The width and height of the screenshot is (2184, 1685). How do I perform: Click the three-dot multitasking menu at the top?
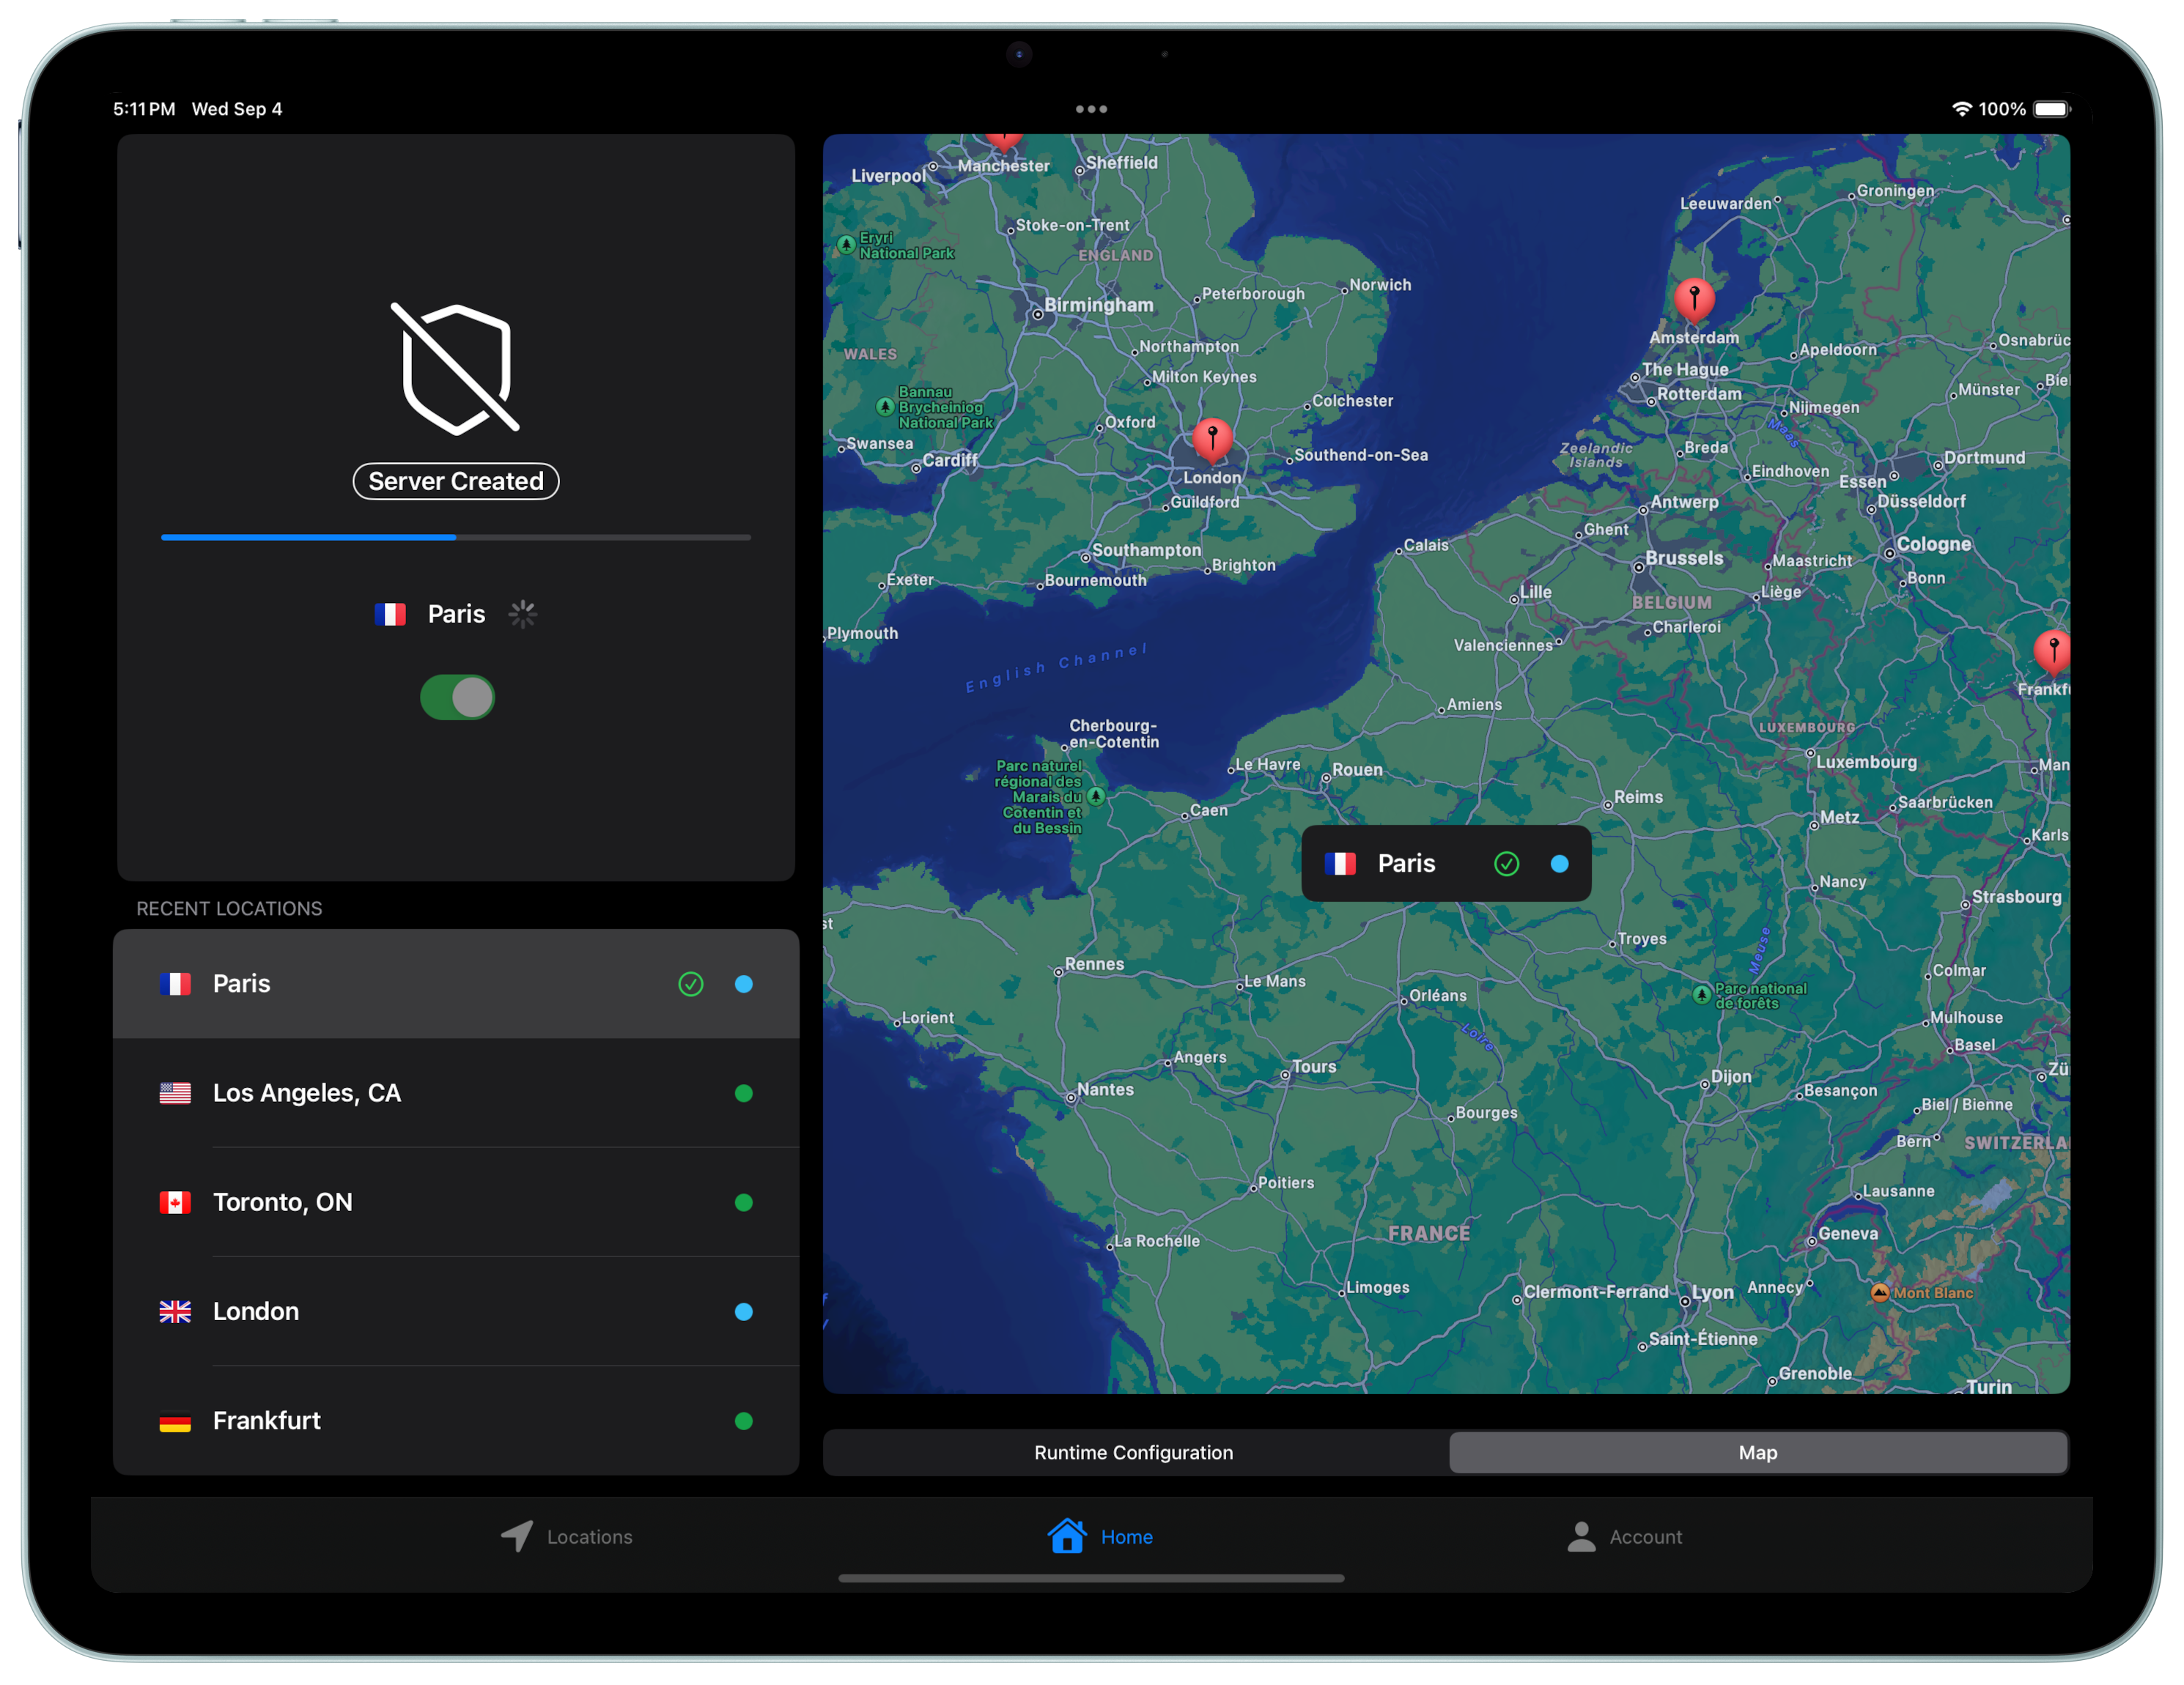click(1091, 109)
